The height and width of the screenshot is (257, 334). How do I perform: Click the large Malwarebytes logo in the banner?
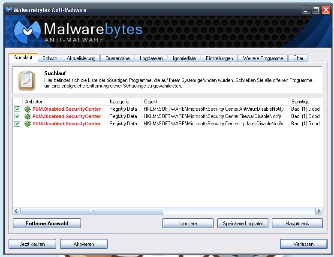78,32
